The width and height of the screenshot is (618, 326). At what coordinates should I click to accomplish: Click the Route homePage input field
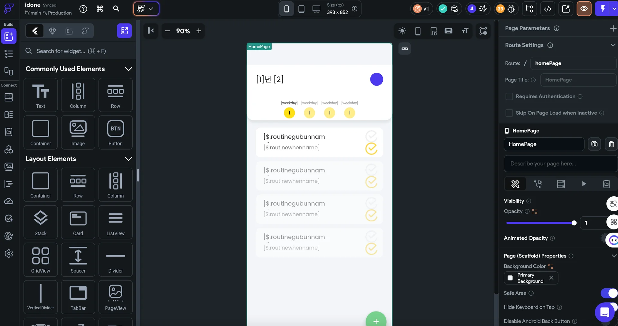point(573,63)
